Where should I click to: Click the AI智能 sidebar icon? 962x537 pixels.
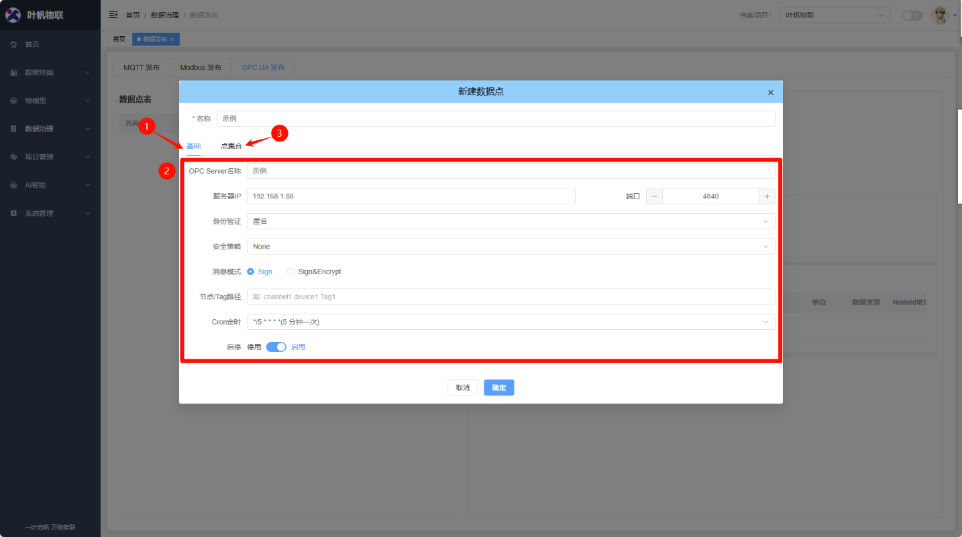pyautogui.click(x=13, y=185)
